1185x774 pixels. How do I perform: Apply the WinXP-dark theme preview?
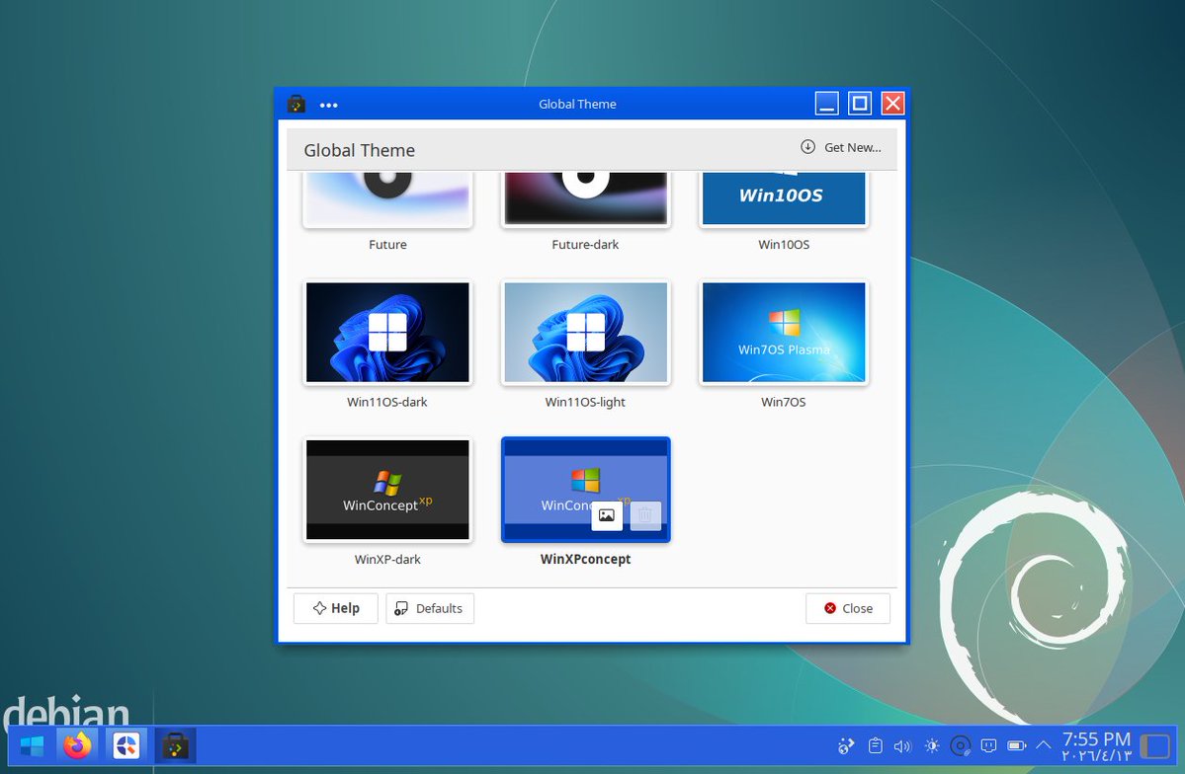[387, 490]
